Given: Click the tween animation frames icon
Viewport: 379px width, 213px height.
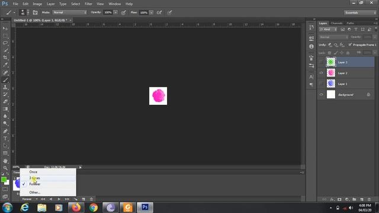Looking at the screenshot, I should click(x=76, y=199).
